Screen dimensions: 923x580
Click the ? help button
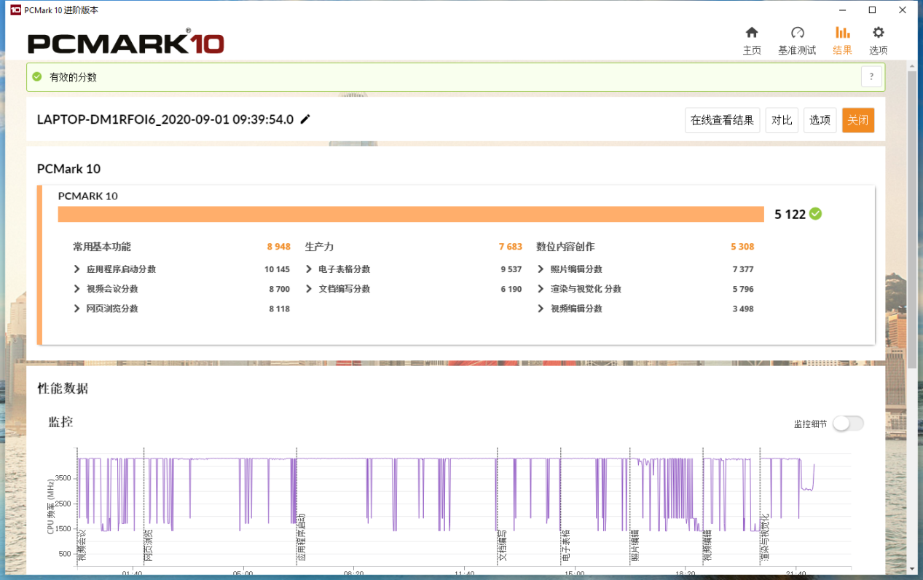pyautogui.click(x=871, y=76)
